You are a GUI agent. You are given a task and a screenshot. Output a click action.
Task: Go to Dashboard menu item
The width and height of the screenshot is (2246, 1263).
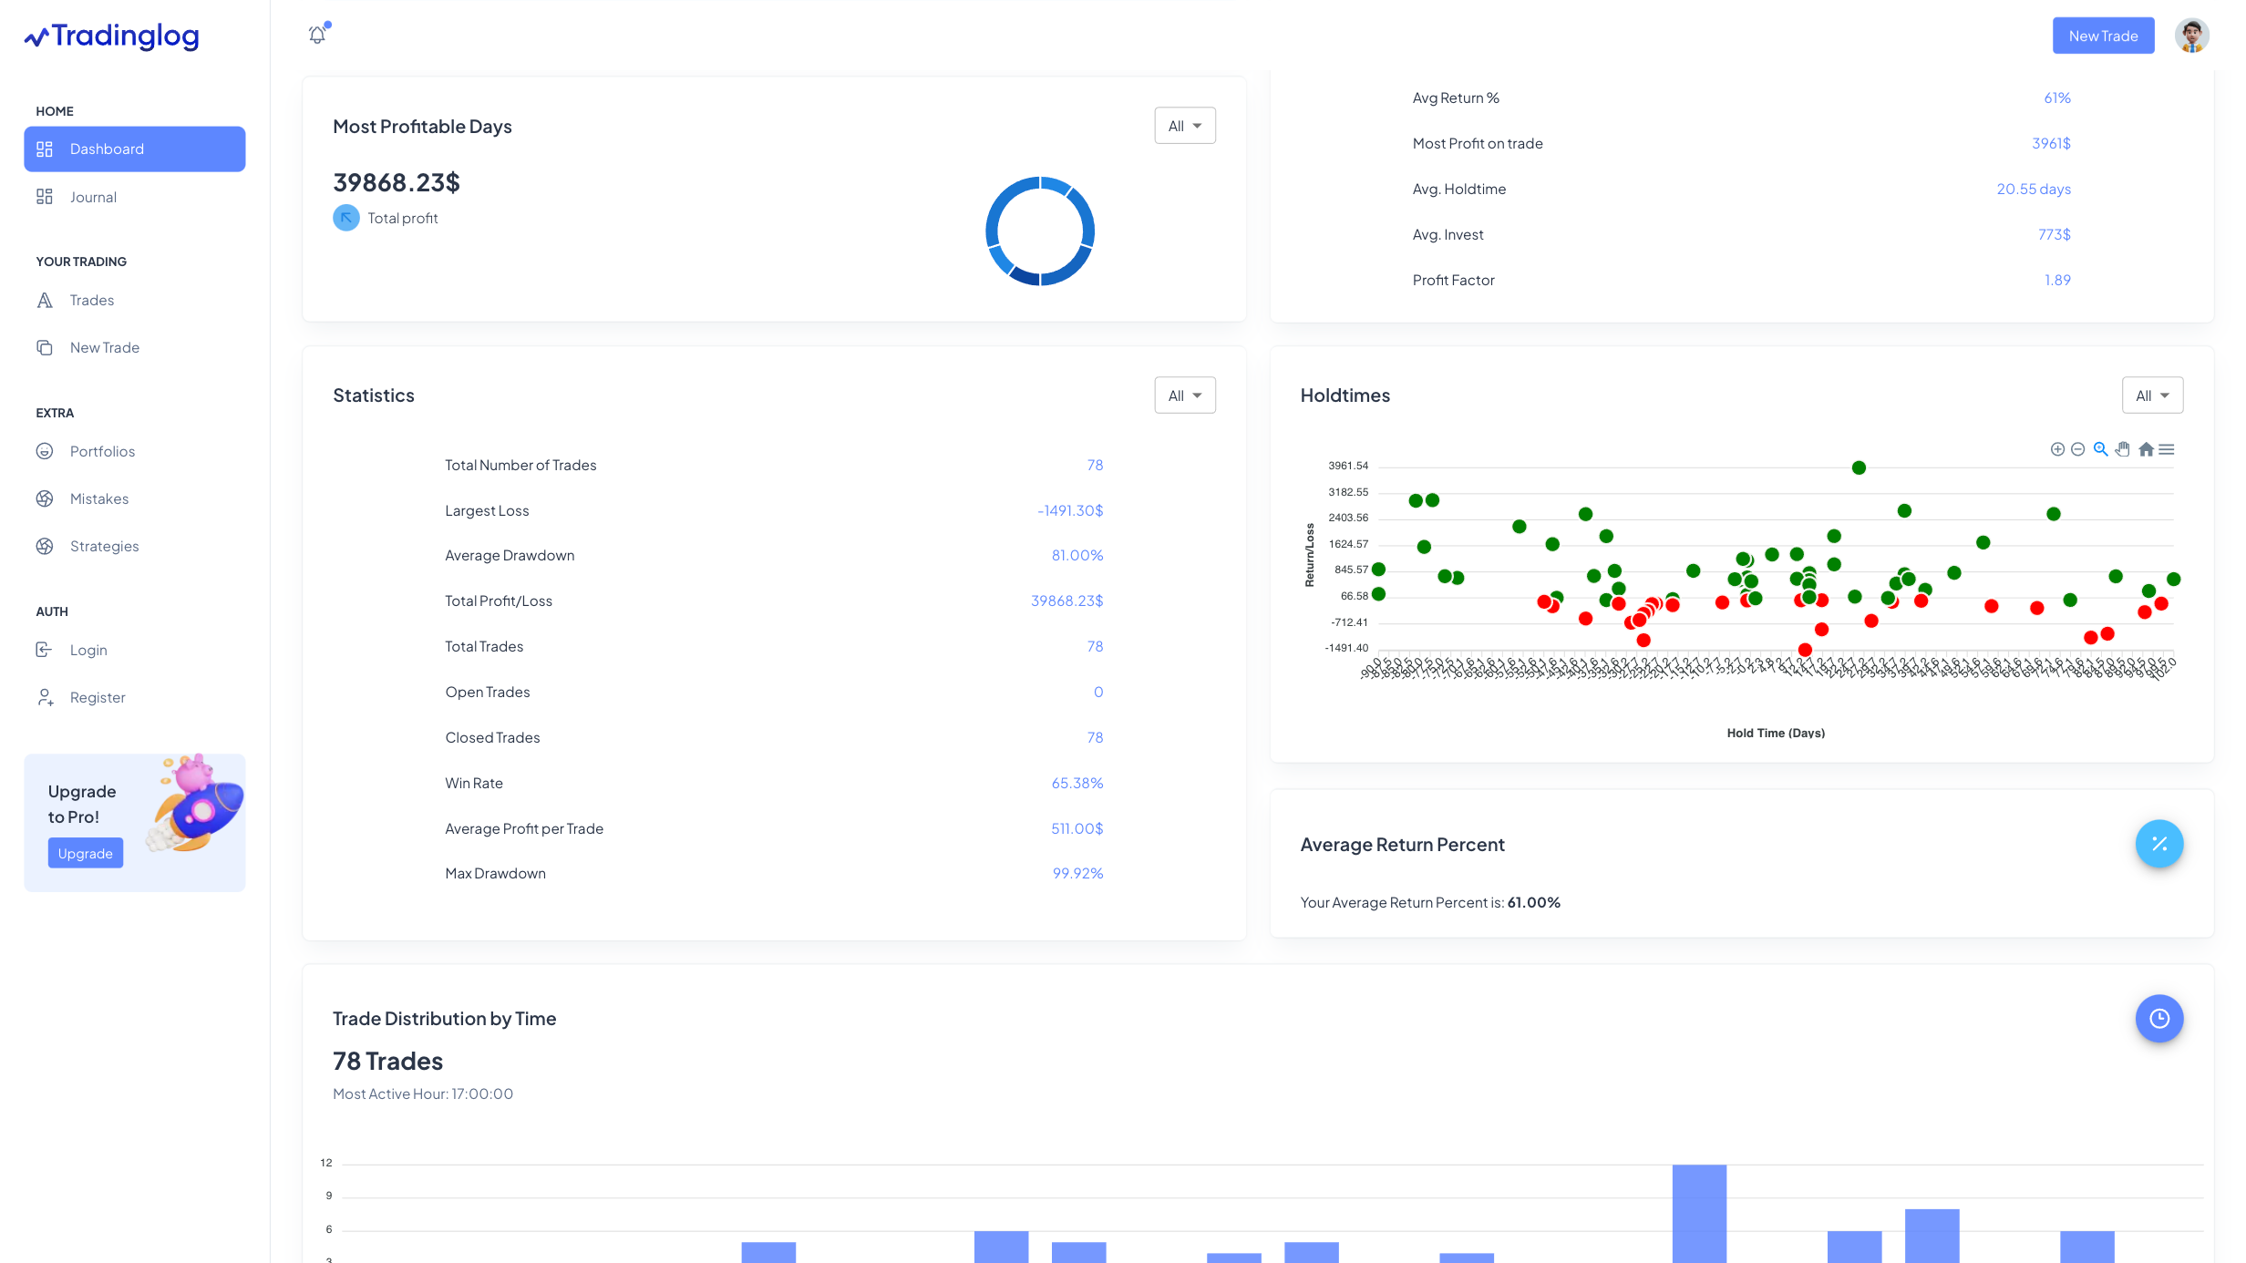[x=135, y=149]
